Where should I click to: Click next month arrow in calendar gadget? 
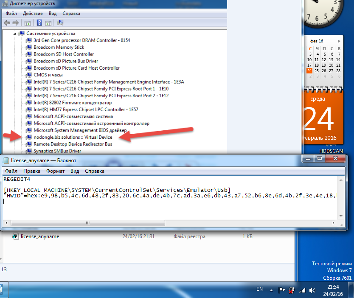click(339, 41)
